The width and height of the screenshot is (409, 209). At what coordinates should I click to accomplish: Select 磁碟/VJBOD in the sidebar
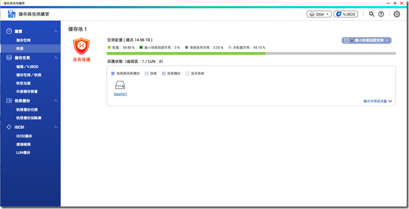(x=27, y=67)
